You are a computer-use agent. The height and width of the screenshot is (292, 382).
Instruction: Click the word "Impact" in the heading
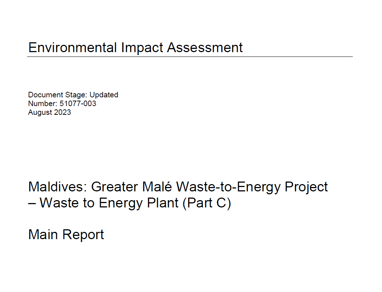click(142, 48)
